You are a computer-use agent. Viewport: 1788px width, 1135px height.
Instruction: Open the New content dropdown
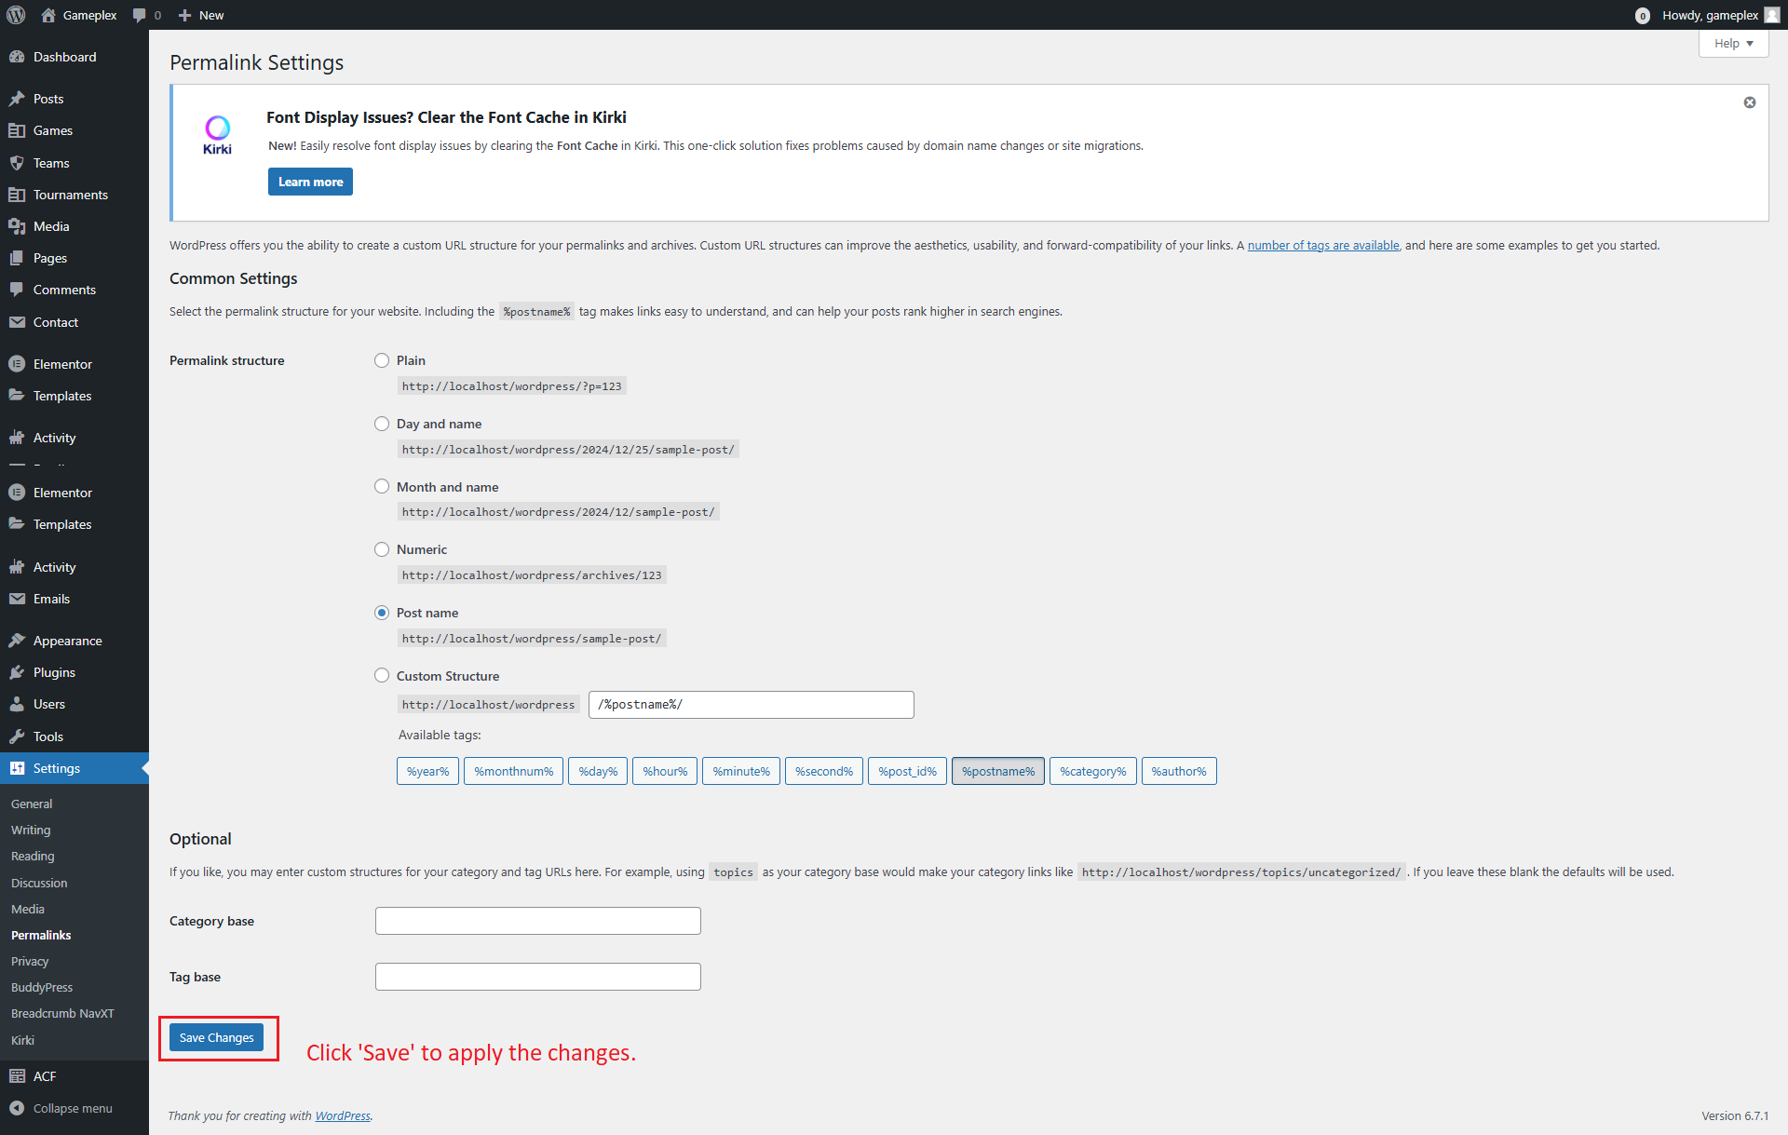click(x=201, y=15)
